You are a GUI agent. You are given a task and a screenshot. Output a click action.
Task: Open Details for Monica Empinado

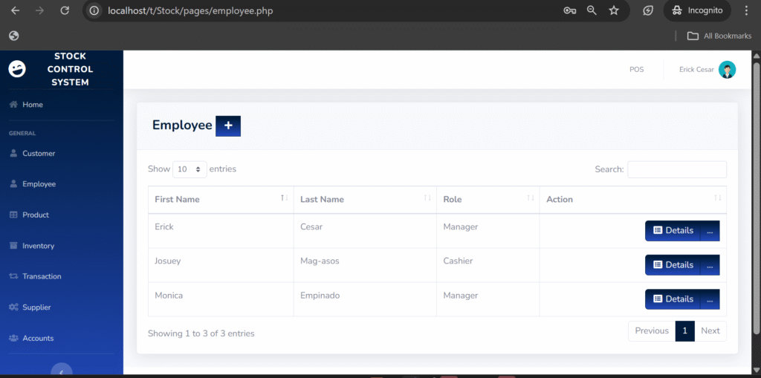point(673,299)
